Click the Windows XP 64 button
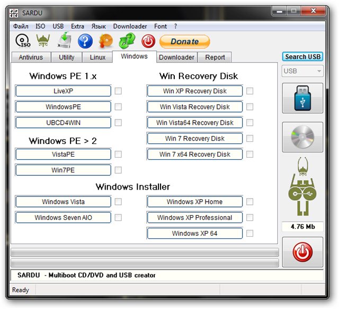Viewport: 339px width, 309px height. tap(195, 234)
